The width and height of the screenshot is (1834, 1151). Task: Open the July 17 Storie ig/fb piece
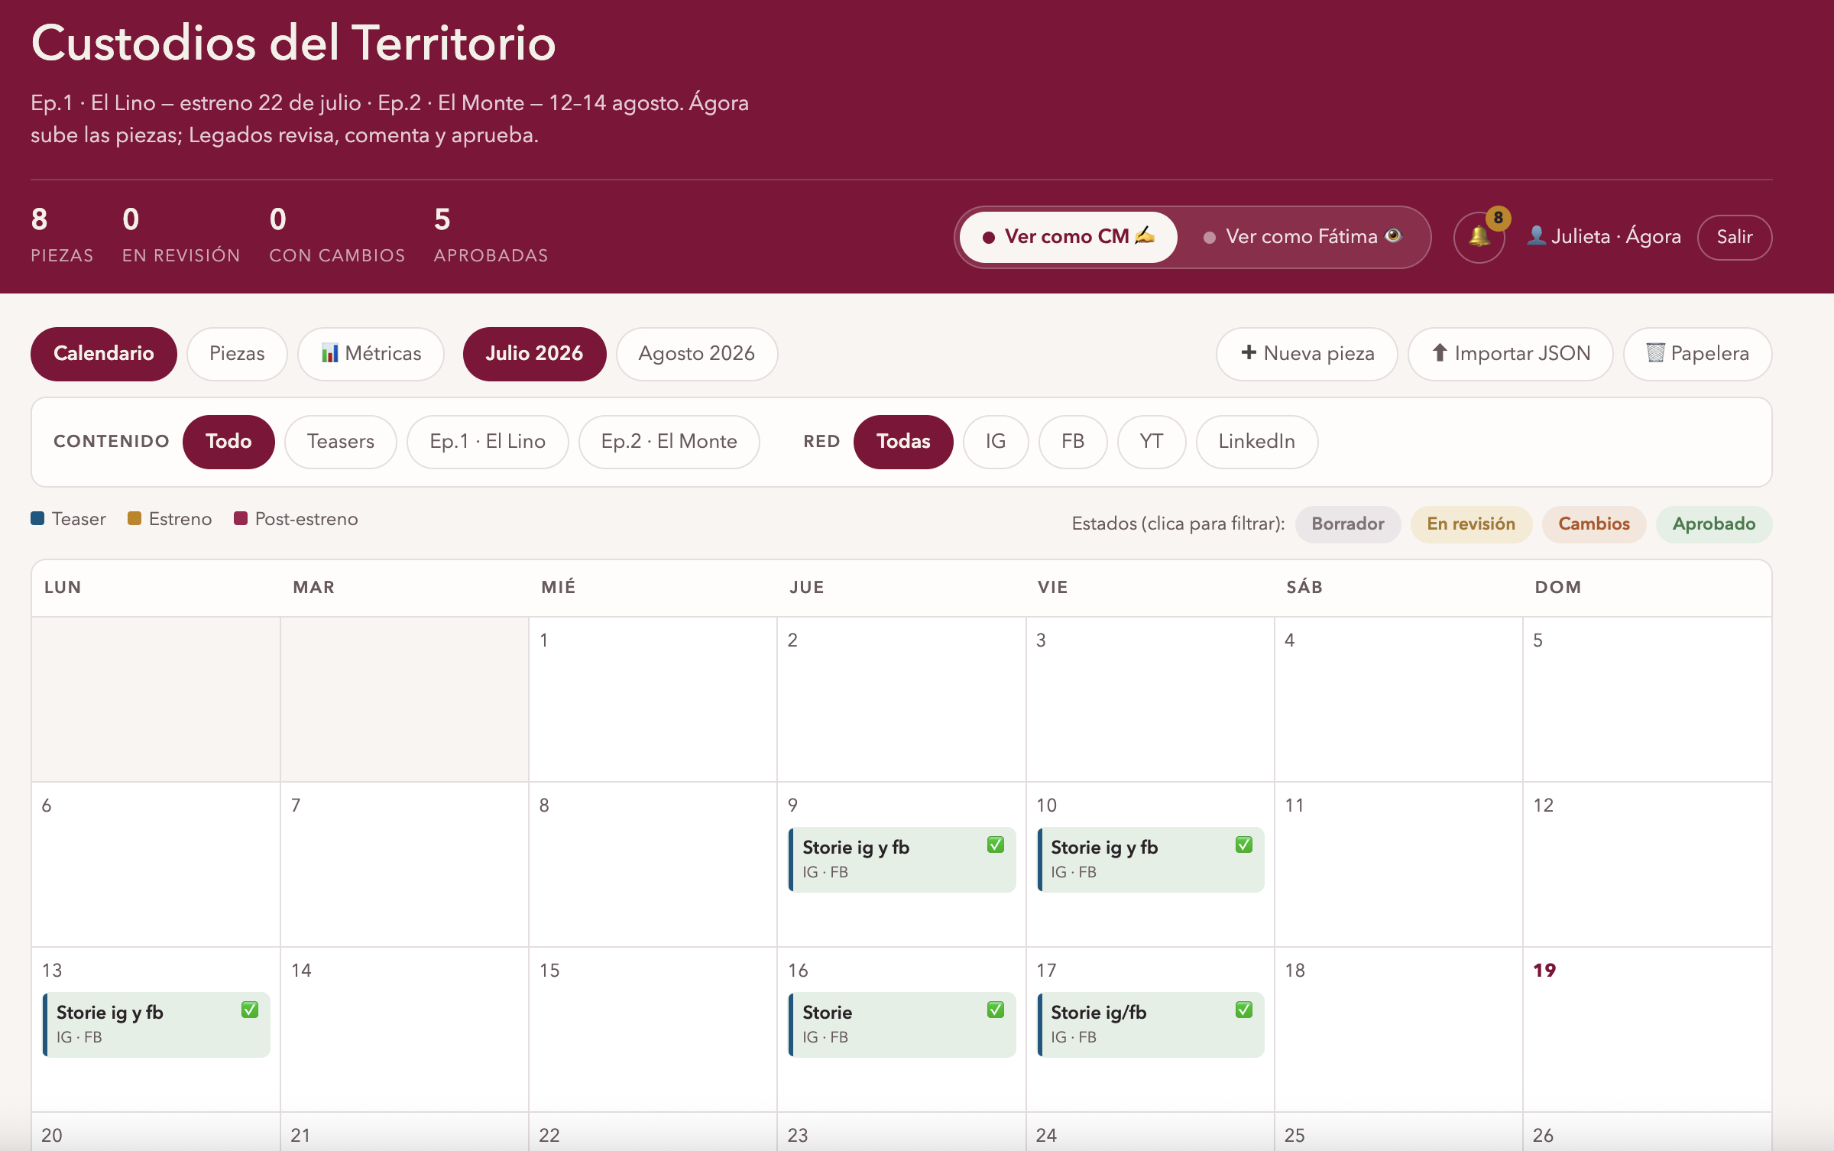coord(1151,1025)
